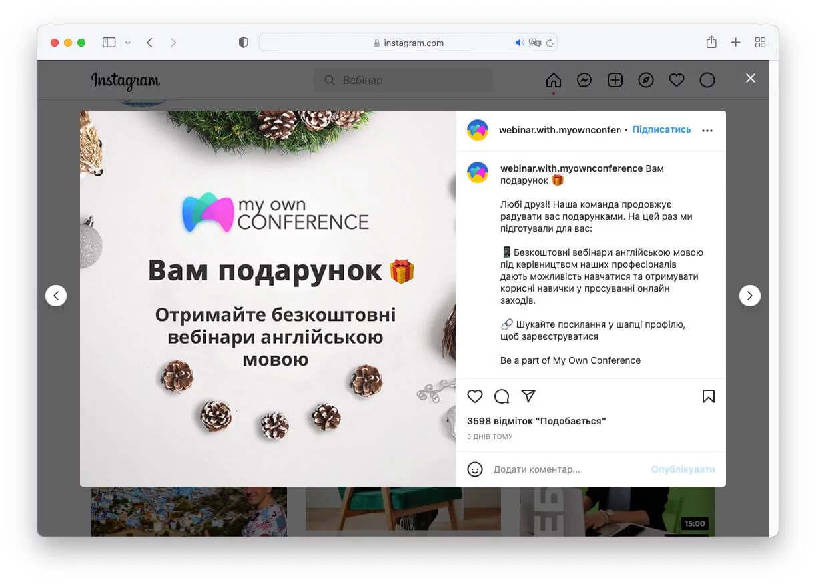Screen dimensions: 816x586
Task: Open the emoji picker in the comment field
Action: point(475,469)
